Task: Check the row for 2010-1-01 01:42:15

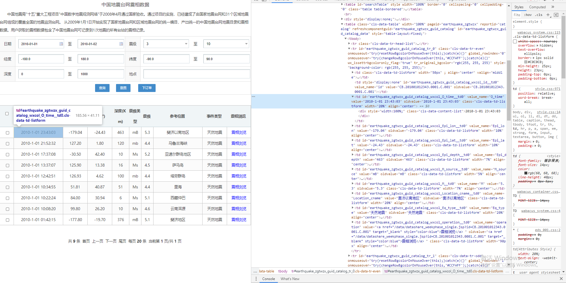Action: tap(7, 220)
